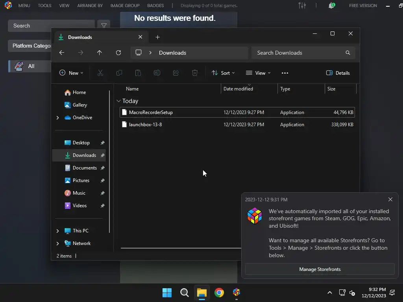The width and height of the screenshot is (403, 302).
Task: Show hidden system tray icons chevron
Action: point(330,293)
